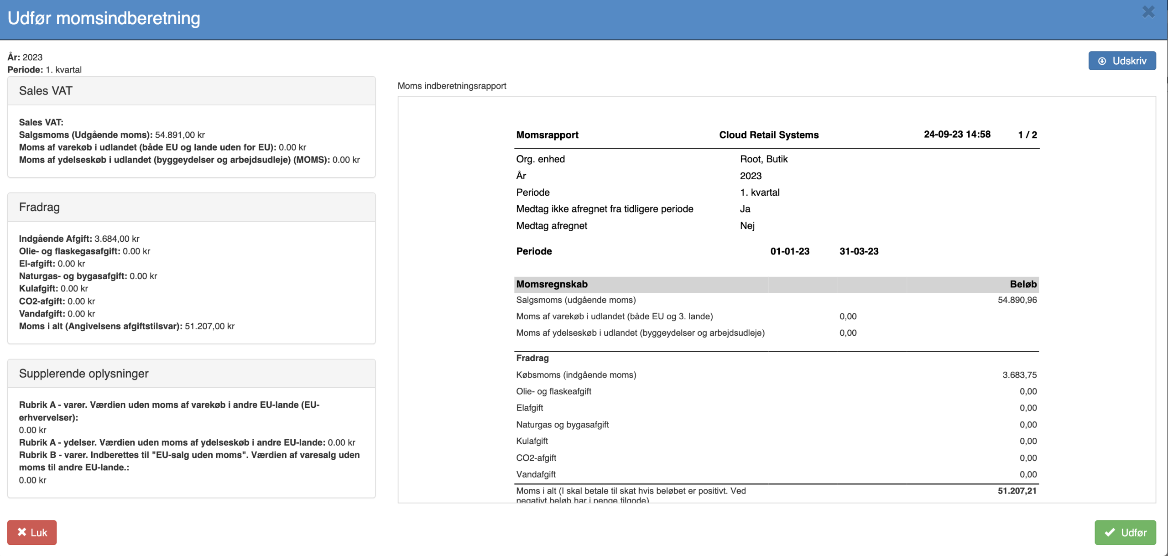Click the 51.207,21 total amount
Viewport: 1168px width, 556px height.
point(1017,491)
